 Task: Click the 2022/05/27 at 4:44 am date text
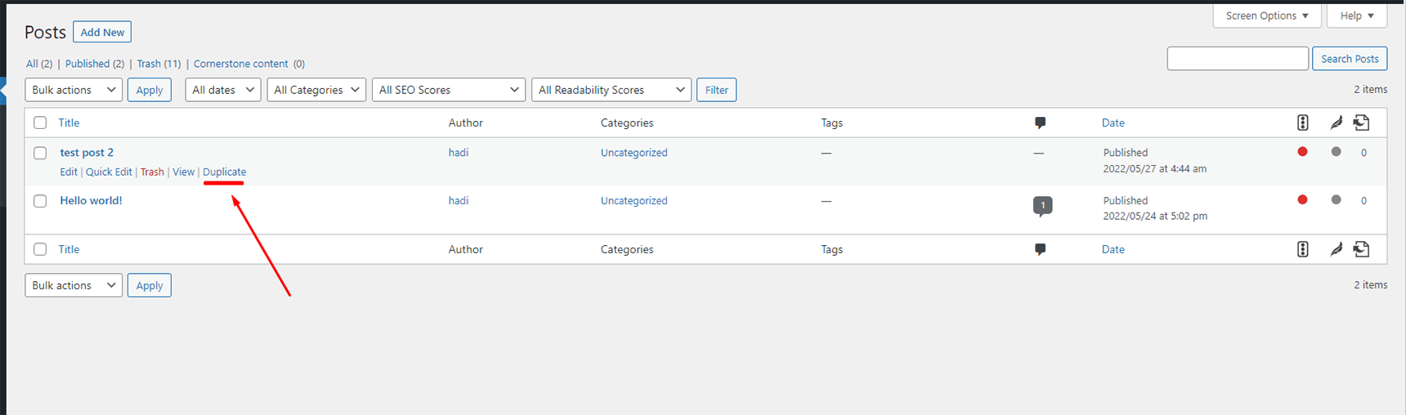coord(1155,169)
